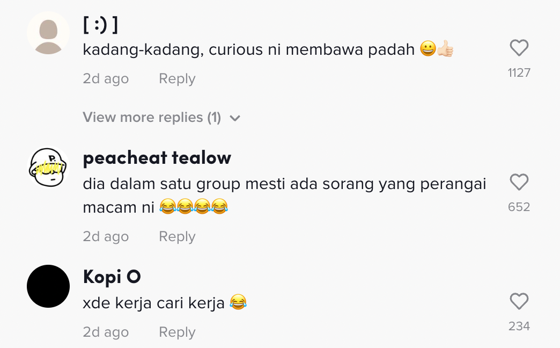The height and width of the screenshot is (348, 560).
Task: Reply to the 'curious ni membawa padah' comment
Action: [x=177, y=79]
